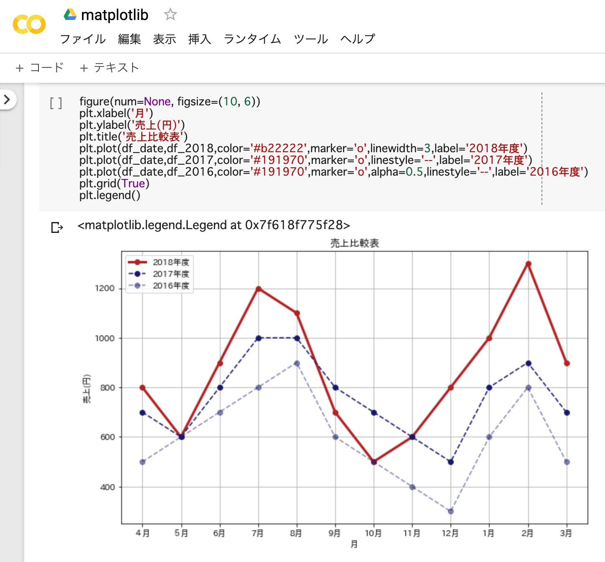
Task: Open the ツール menu
Action: click(311, 39)
